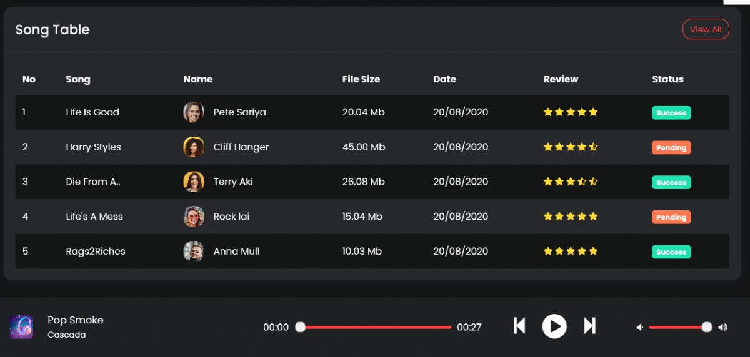Image resolution: width=750 pixels, height=357 pixels.
Task: Click Terry Aki's avatar picture
Action: 194,182
